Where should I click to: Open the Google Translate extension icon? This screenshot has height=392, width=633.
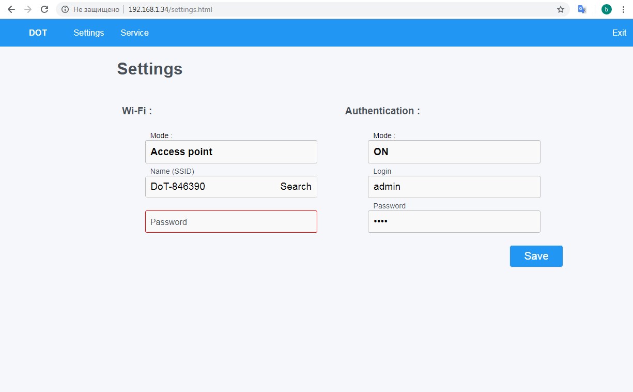(x=582, y=9)
